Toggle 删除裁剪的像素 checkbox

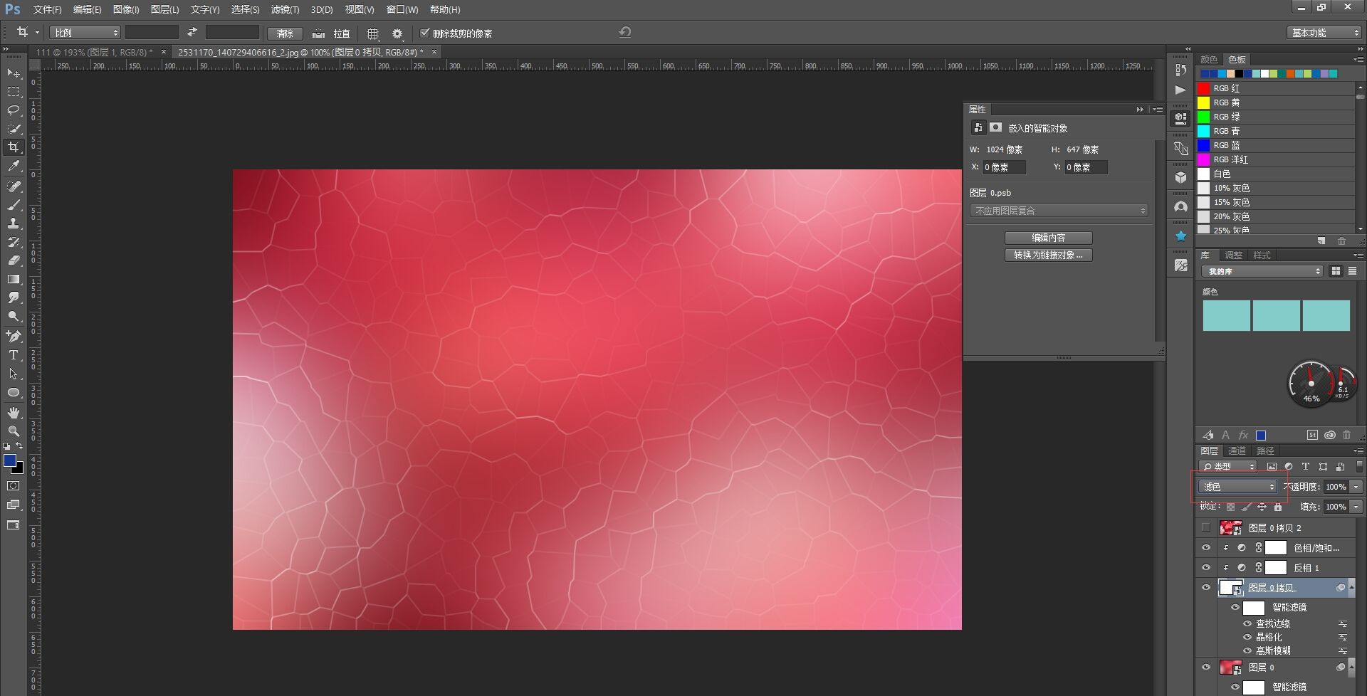tap(425, 33)
